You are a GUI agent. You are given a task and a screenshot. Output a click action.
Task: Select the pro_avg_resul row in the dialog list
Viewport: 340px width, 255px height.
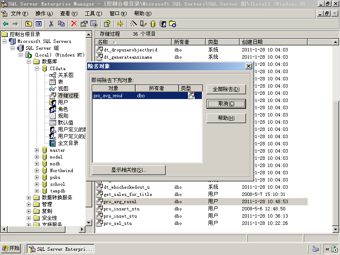coord(147,96)
